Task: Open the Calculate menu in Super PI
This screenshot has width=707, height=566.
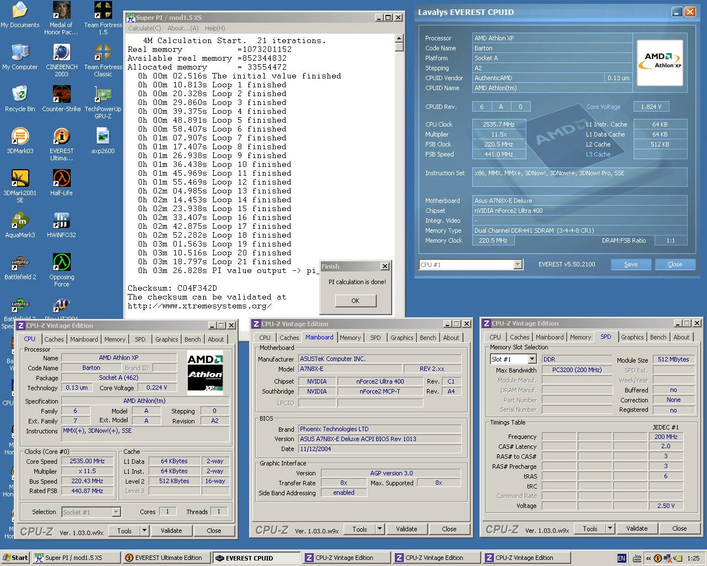Action: coord(145,28)
